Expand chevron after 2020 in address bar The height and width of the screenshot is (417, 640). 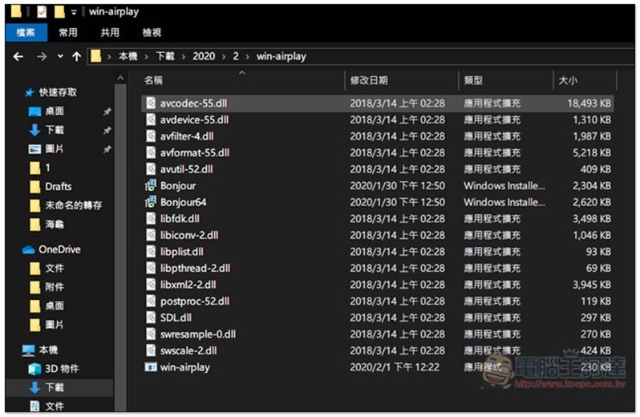pos(224,57)
